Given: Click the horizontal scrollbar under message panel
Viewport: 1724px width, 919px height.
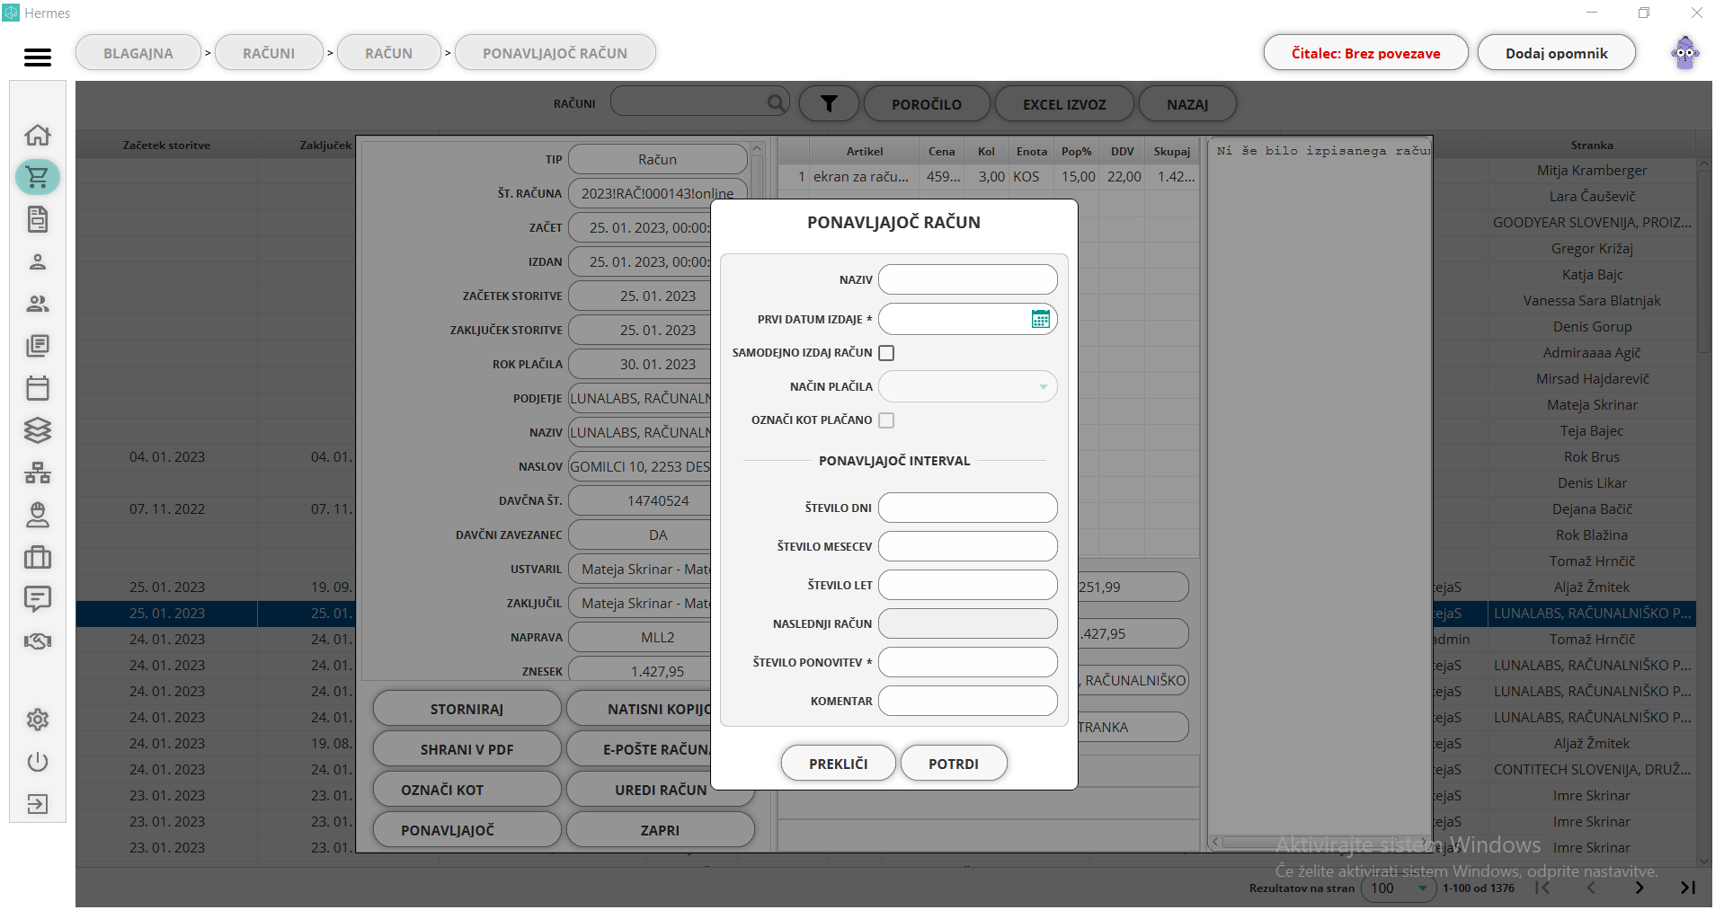Looking at the screenshot, I should (1320, 843).
